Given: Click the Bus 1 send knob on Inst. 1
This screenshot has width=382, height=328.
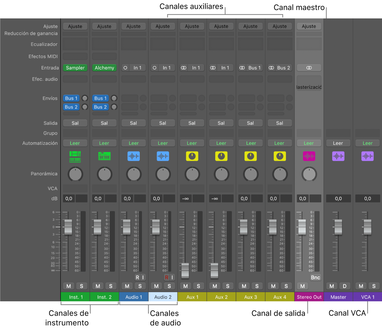Looking at the screenshot, I should tap(85, 98).
